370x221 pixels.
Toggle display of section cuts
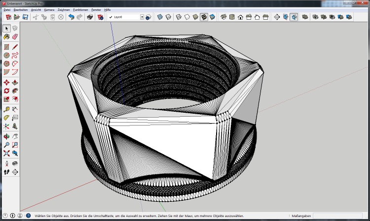[x=294, y=17]
